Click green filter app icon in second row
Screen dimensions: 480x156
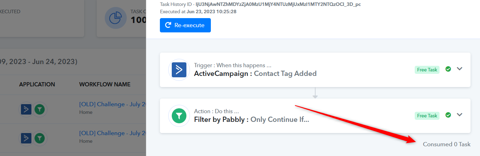coord(40,138)
